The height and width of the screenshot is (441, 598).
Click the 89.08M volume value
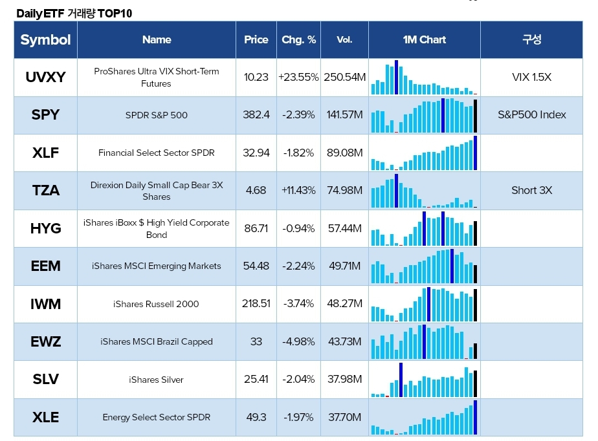point(345,153)
